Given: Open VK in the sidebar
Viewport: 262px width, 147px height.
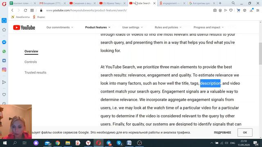Looking at the screenshot, I should click(4, 60).
